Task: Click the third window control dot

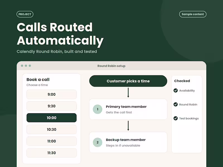Action: (x=30, y=66)
